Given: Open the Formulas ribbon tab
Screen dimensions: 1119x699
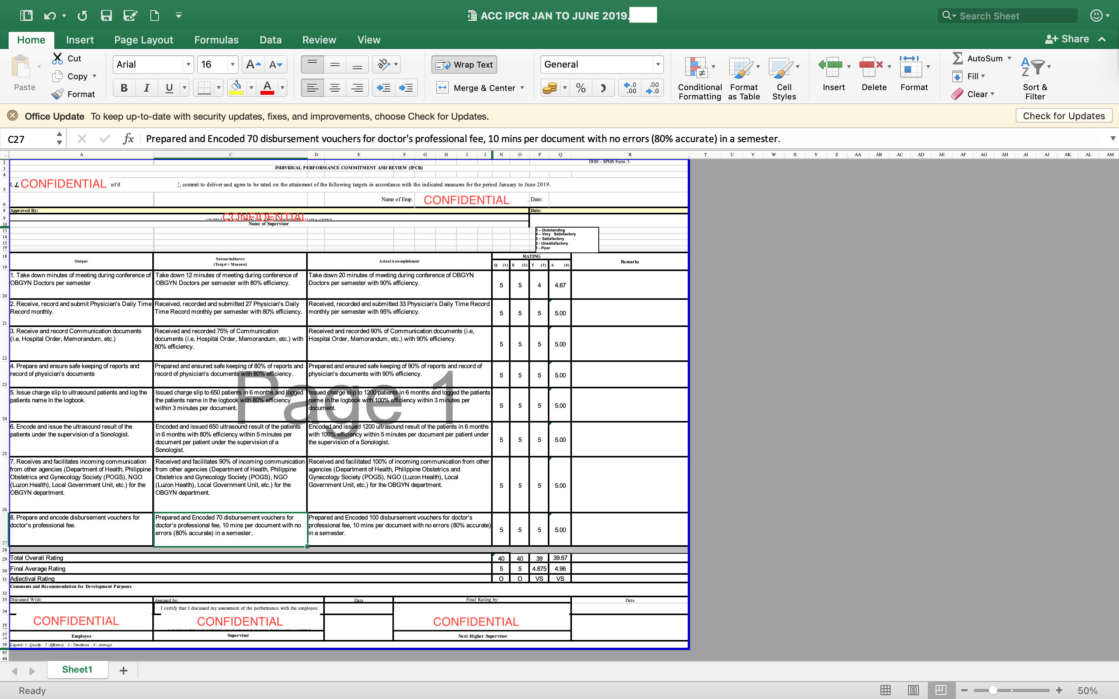Looking at the screenshot, I should coord(216,40).
